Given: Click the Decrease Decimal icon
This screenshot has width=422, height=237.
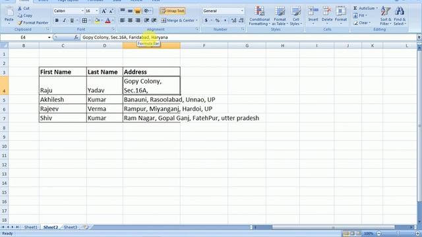Looking at the screenshot, I should (x=241, y=20).
